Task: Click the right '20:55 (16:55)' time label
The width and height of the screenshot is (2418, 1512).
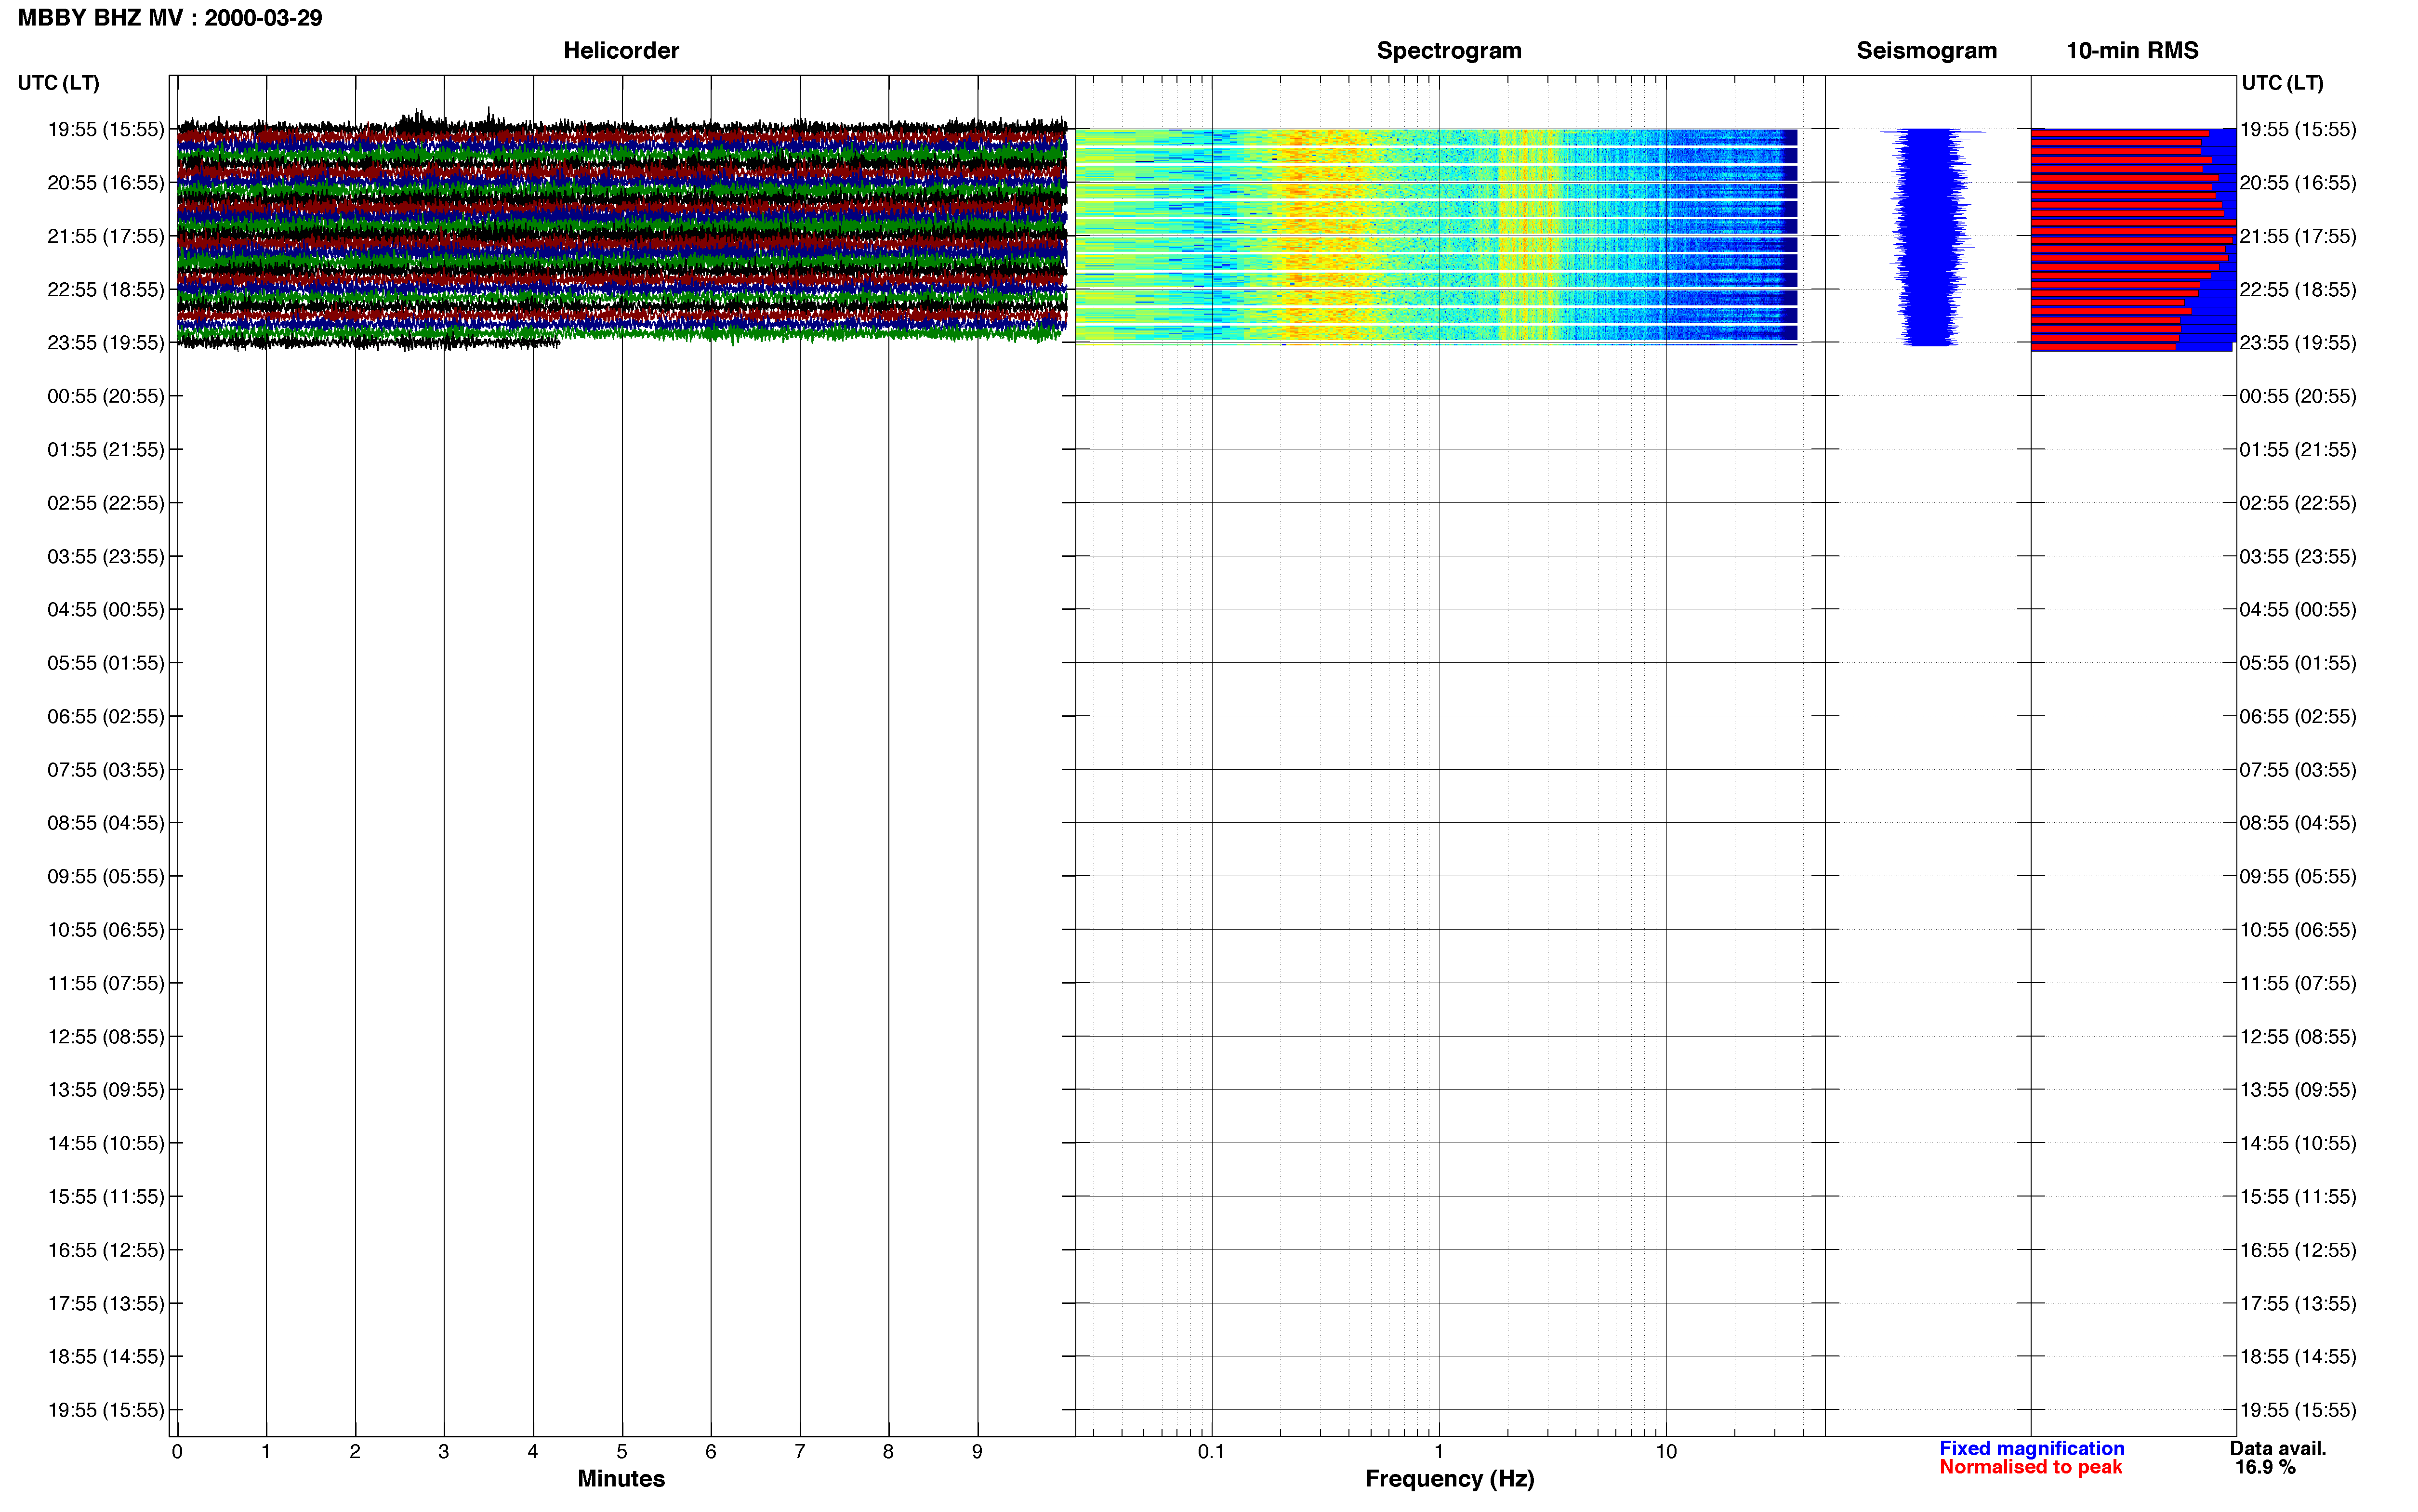Action: [x=2298, y=182]
